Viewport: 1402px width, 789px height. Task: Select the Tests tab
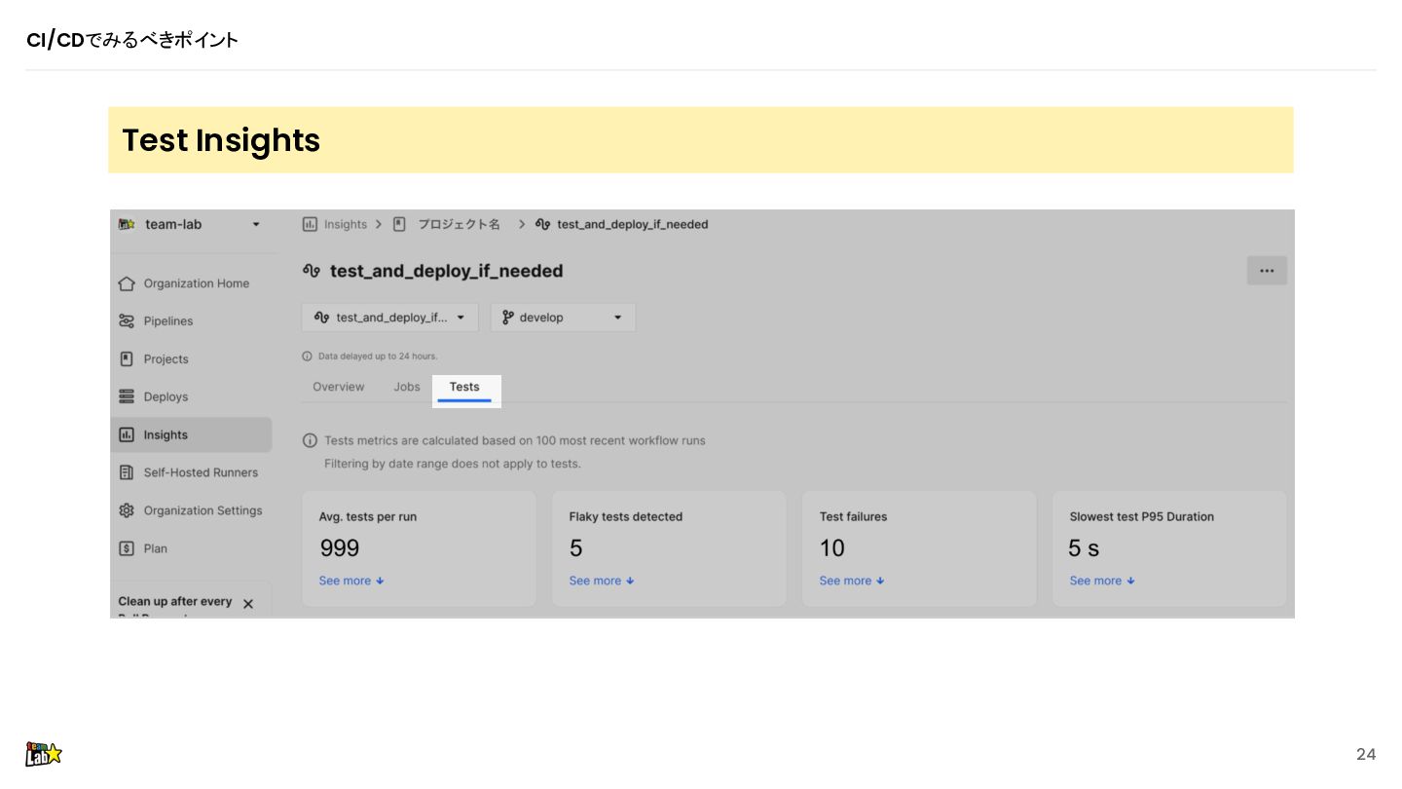tap(464, 388)
